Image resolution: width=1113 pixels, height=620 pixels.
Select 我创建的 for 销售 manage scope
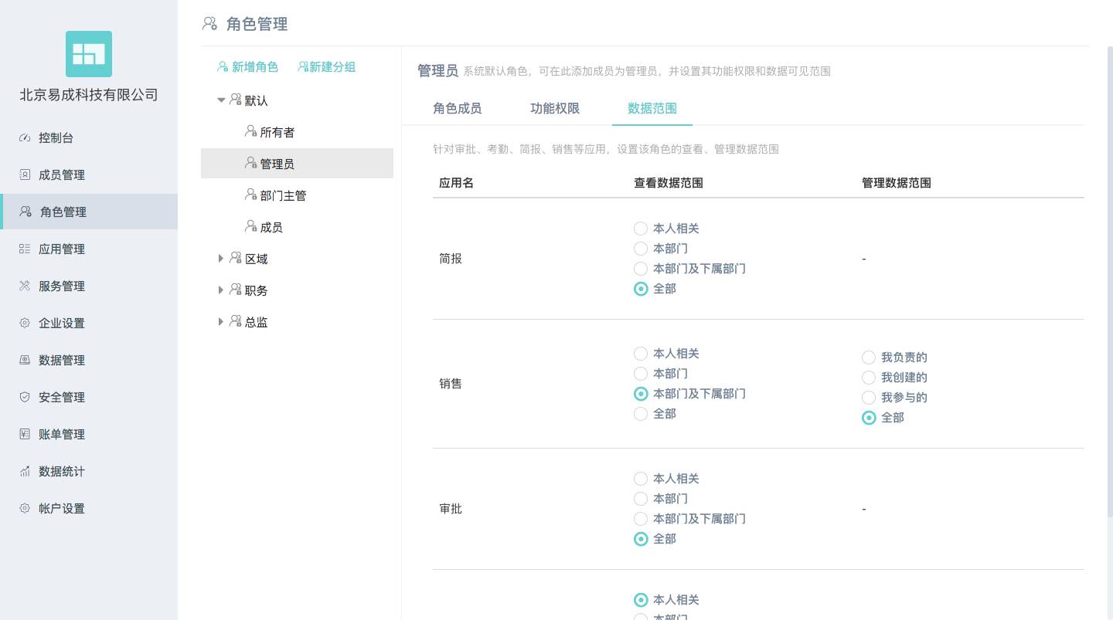[x=869, y=378]
